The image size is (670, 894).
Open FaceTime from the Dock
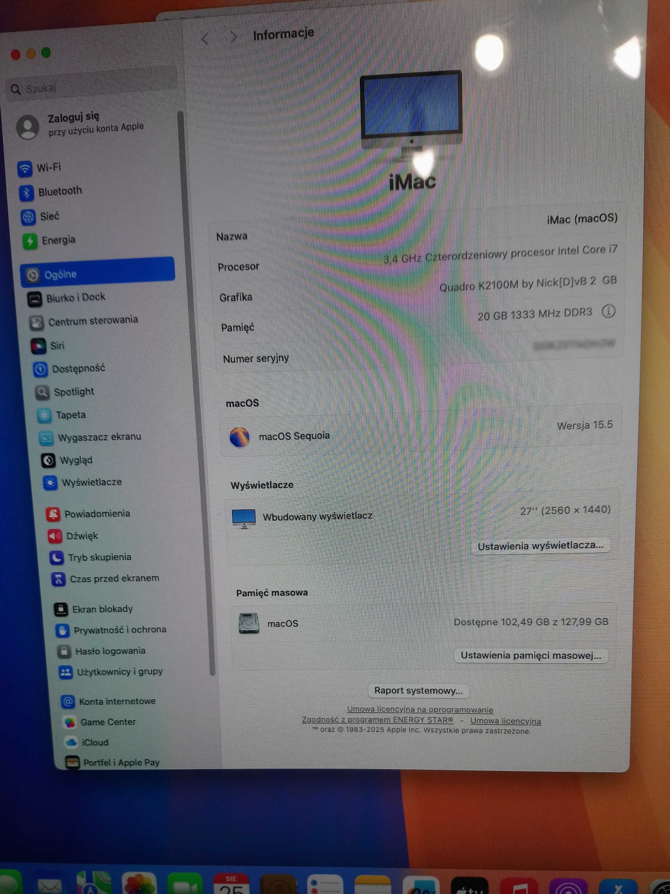185,884
